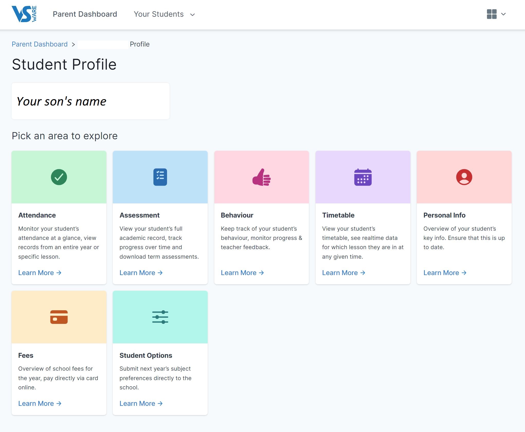Image resolution: width=525 pixels, height=432 pixels.
Task: Click the green Attendance checkmark icon
Action: [59, 177]
